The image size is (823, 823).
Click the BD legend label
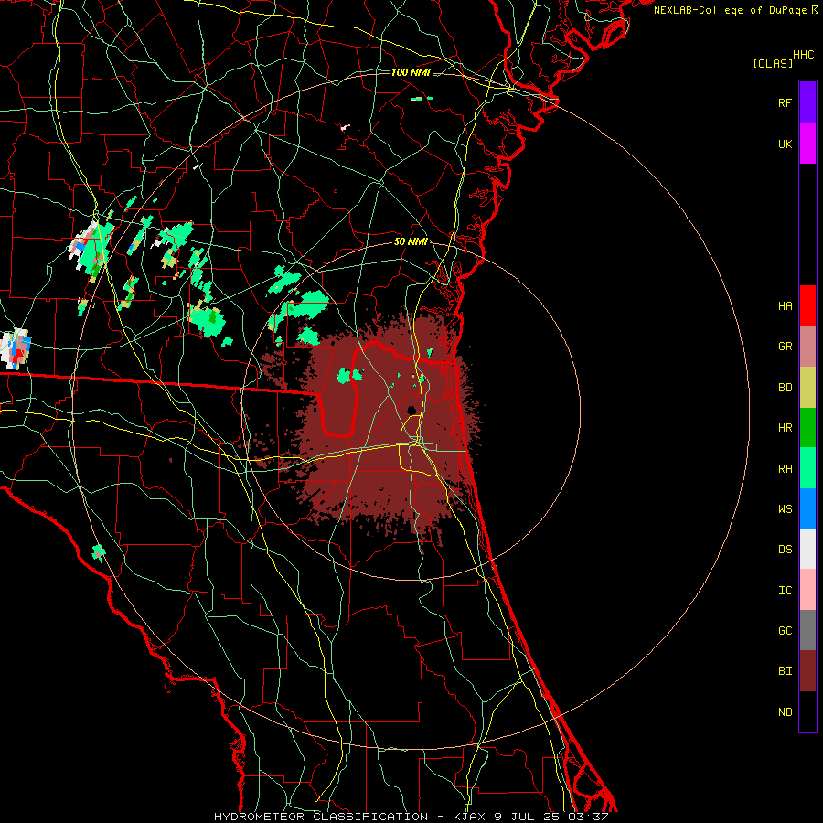coord(785,388)
